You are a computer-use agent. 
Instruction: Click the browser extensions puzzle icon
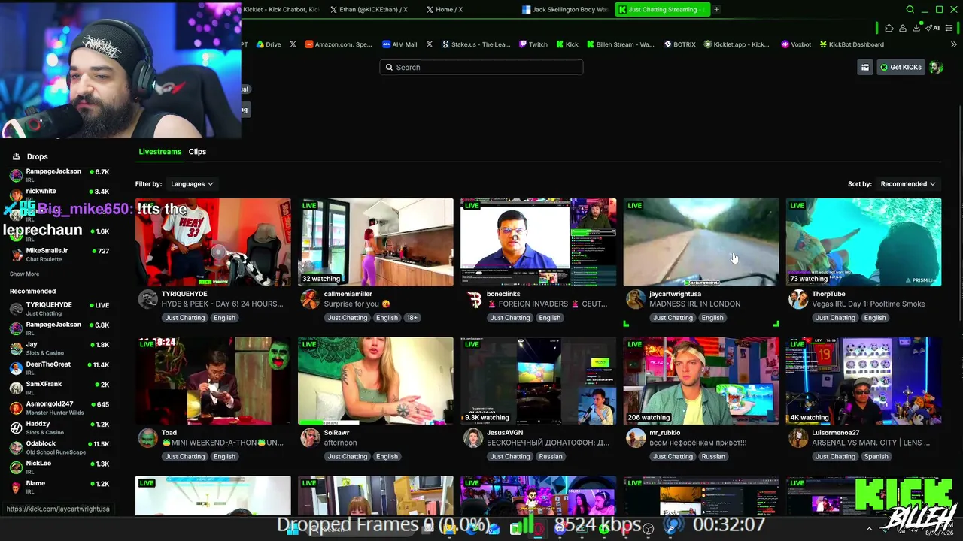(889, 28)
